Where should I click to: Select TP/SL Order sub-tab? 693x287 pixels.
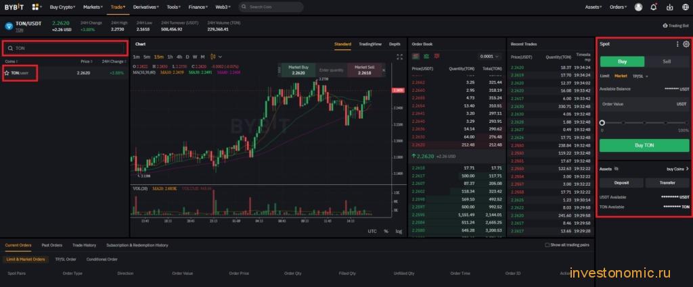pyautogui.click(x=66, y=259)
